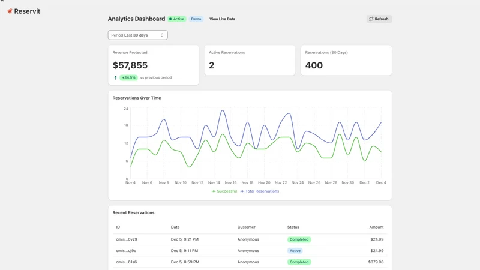
Task: Click the ID column header
Action: click(x=118, y=227)
